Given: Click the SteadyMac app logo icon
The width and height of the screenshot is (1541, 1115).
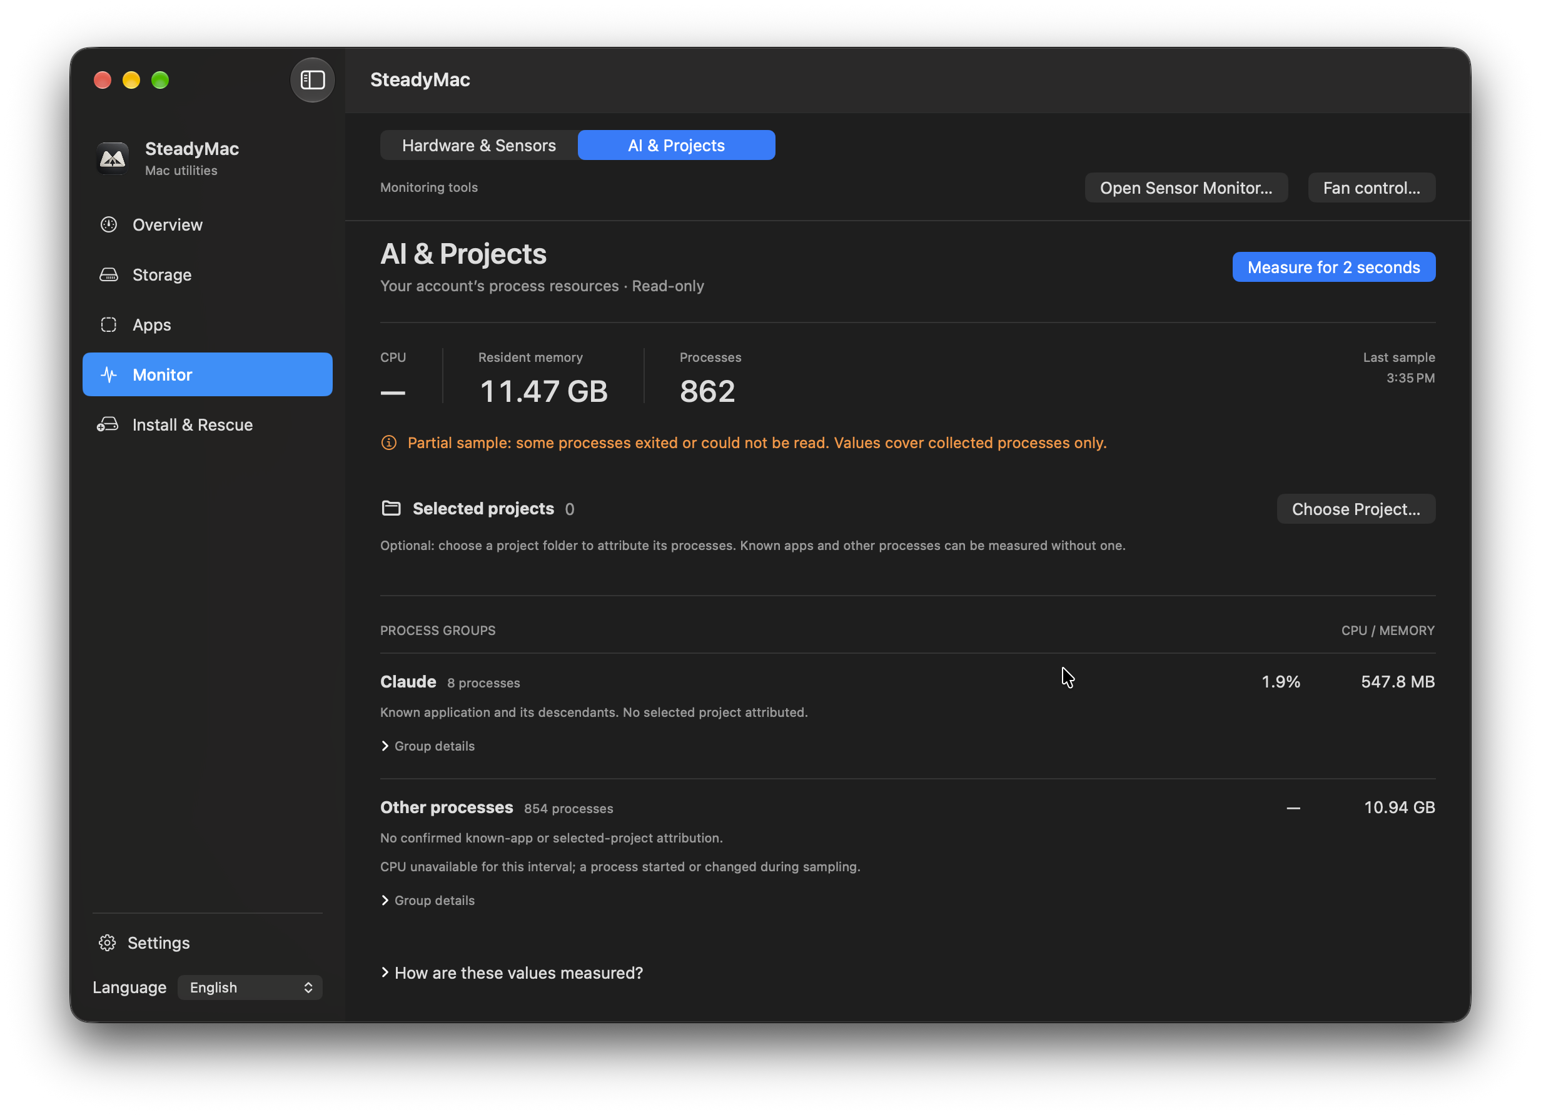Looking at the screenshot, I should tap(113, 159).
